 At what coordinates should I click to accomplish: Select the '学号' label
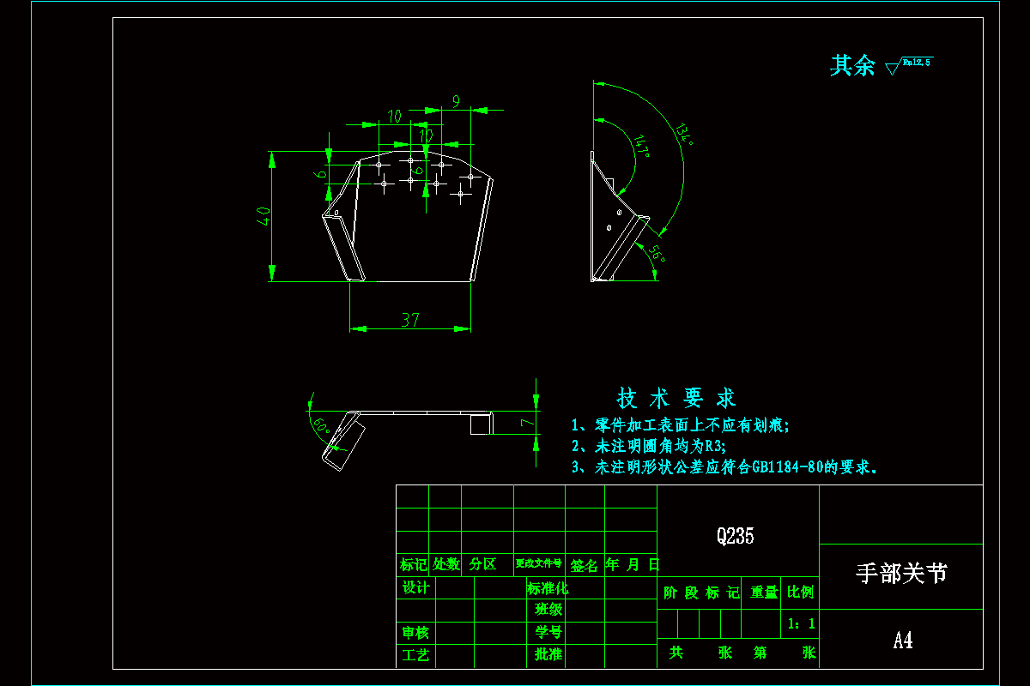(x=548, y=633)
